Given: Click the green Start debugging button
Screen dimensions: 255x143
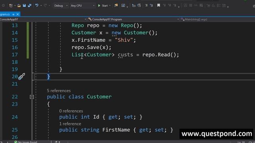Looking at the screenshot, I should (x=103, y=6).
